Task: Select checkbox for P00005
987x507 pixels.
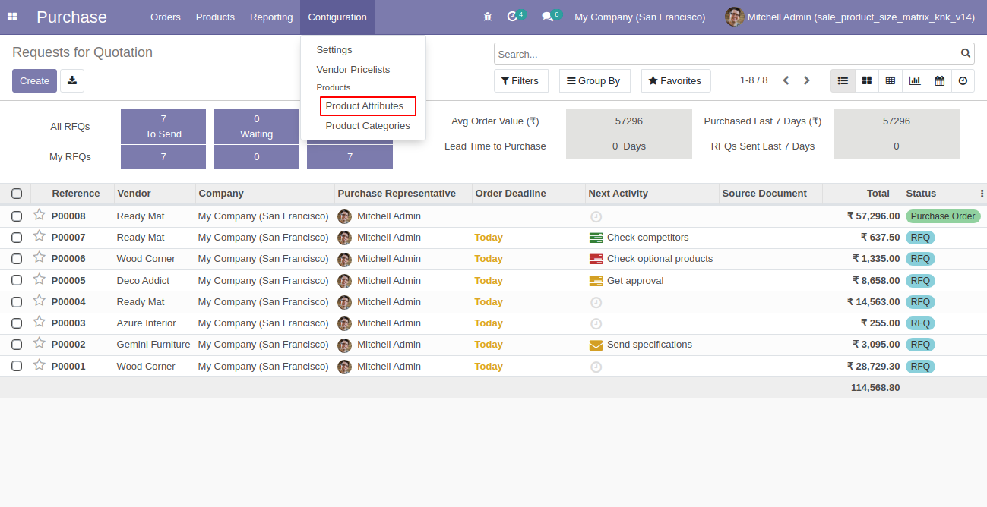Action: point(17,281)
